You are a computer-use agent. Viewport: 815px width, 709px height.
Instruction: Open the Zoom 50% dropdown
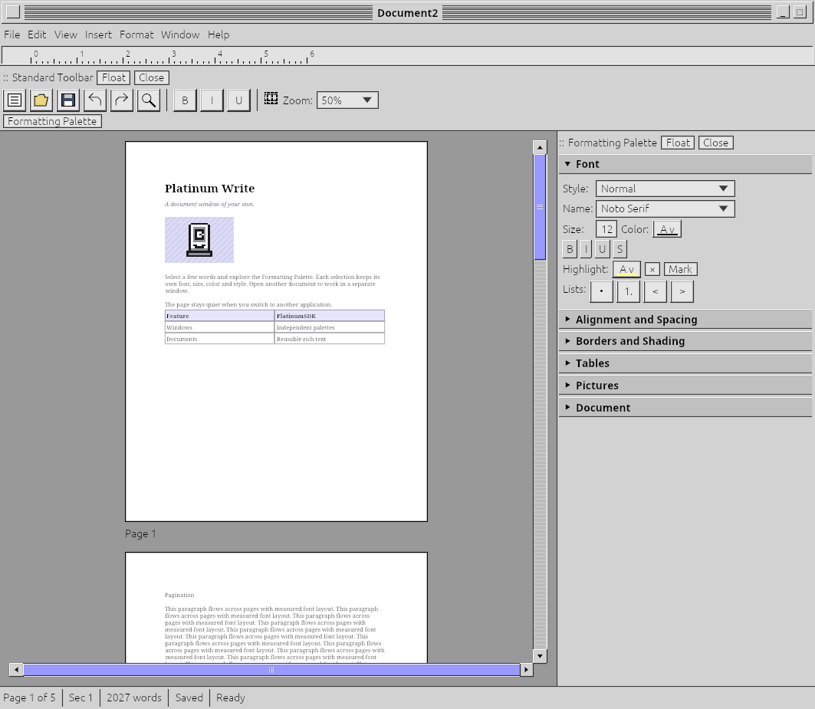click(347, 100)
